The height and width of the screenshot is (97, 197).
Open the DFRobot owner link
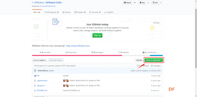[x=39, y=3]
